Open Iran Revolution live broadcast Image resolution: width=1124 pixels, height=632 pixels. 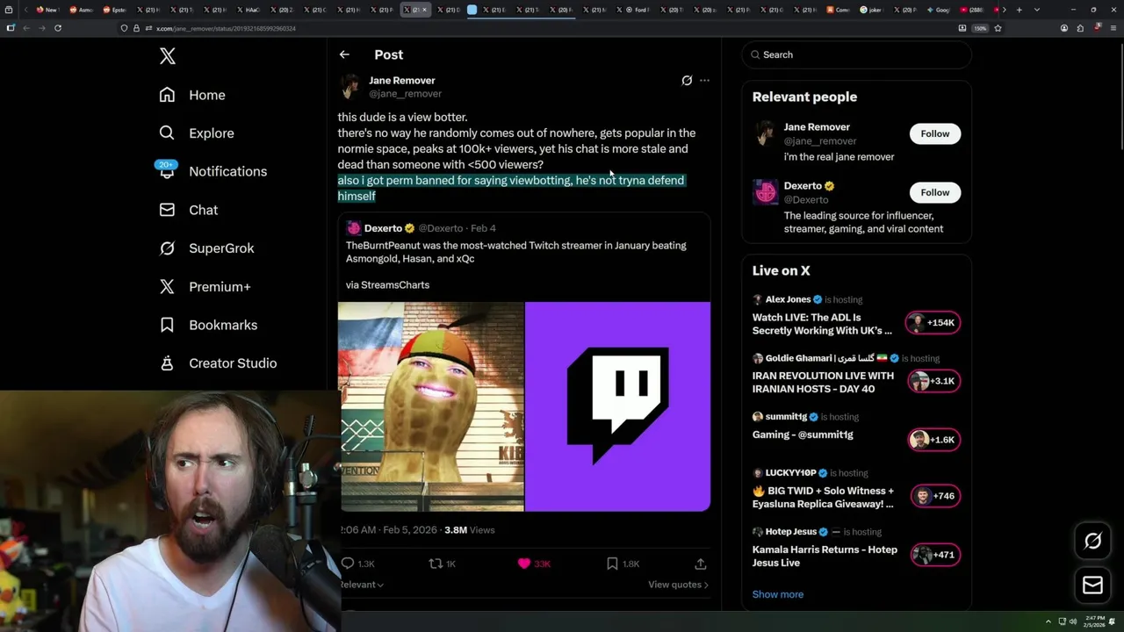[823, 382]
